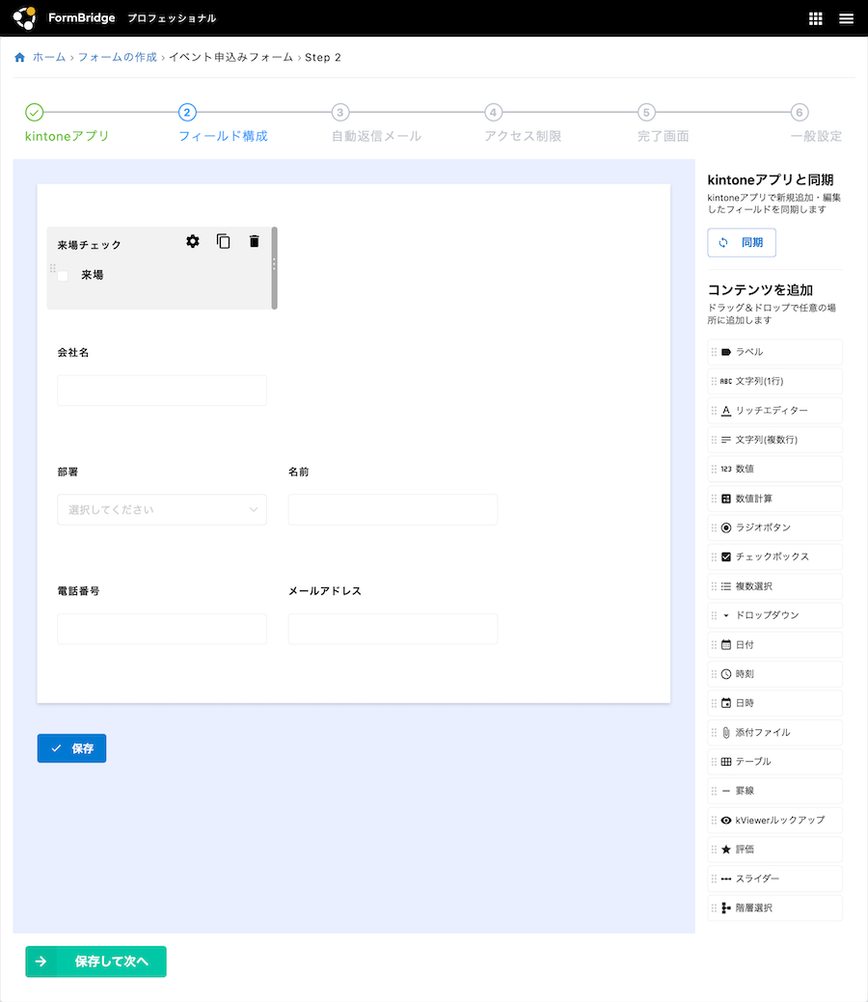868x1002 pixels.
Task: Check the 来場 checkbox
Action: click(x=63, y=276)
